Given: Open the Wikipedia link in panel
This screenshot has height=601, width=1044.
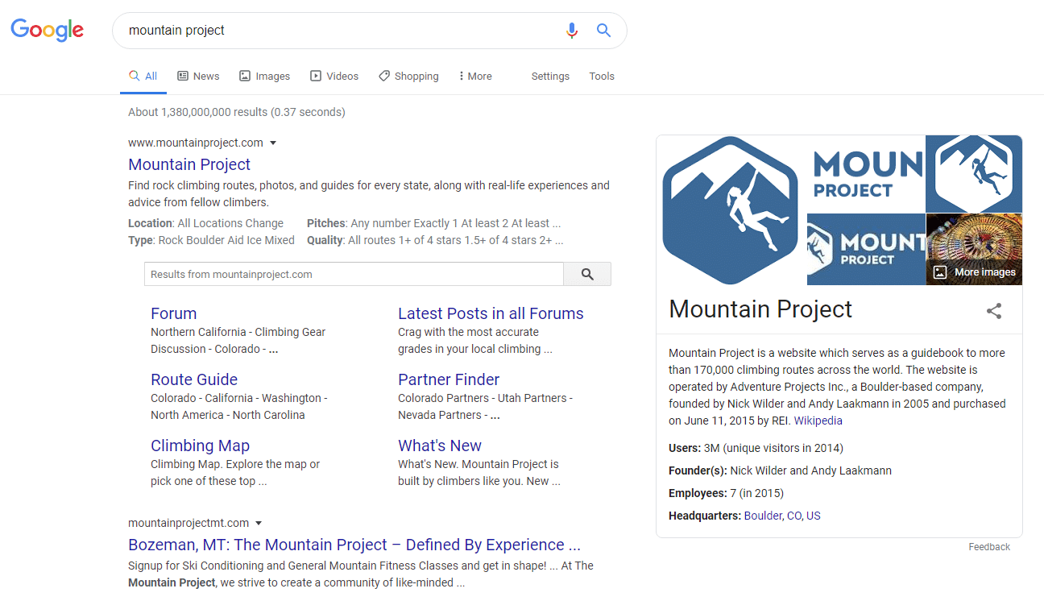Looking at the screenshot, I should tap(818, 421).
